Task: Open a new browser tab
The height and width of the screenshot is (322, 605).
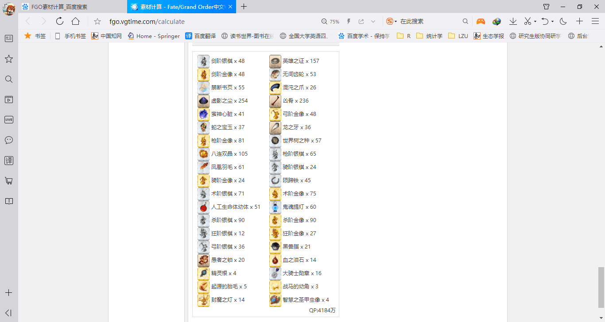Action: [x=244, y=7]
